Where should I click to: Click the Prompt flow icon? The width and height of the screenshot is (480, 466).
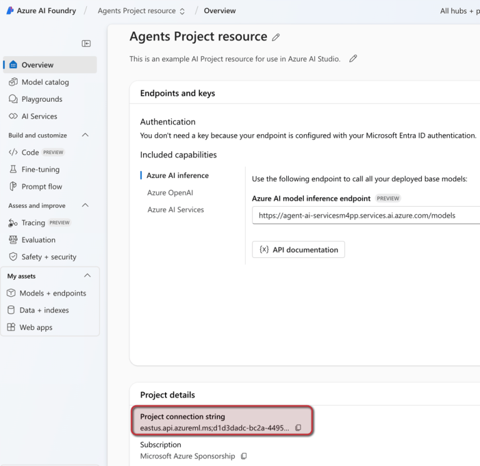point(13,186)
